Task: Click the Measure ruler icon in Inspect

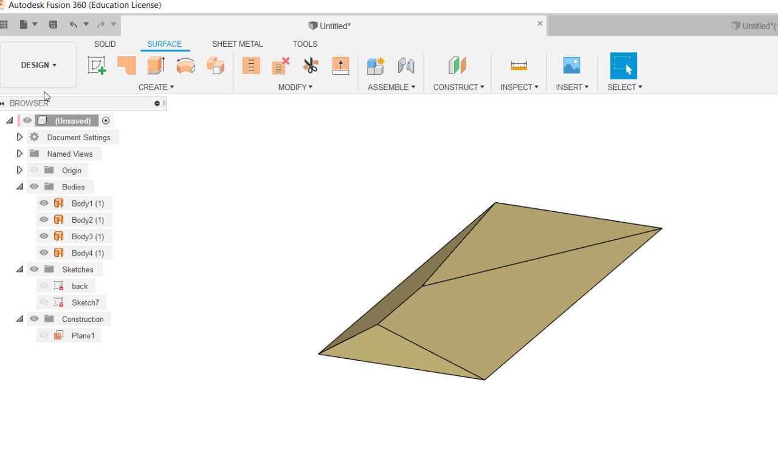Action: pos(519,66)
